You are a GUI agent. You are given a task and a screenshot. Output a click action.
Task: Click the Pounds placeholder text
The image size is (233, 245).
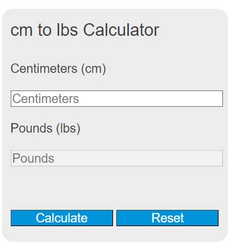(33, 158)
